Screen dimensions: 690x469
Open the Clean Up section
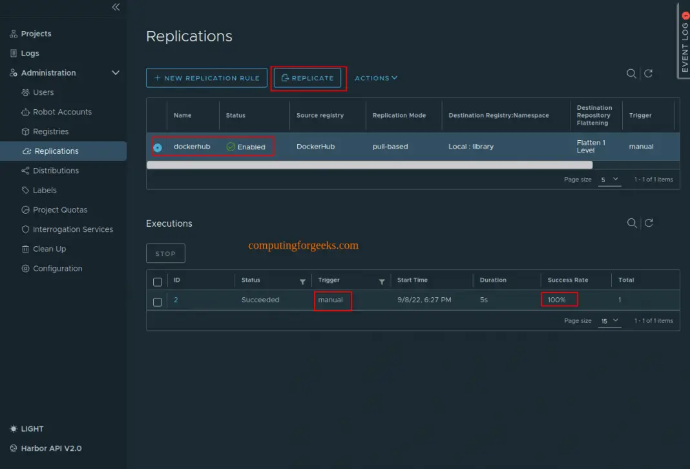(47, 248)
